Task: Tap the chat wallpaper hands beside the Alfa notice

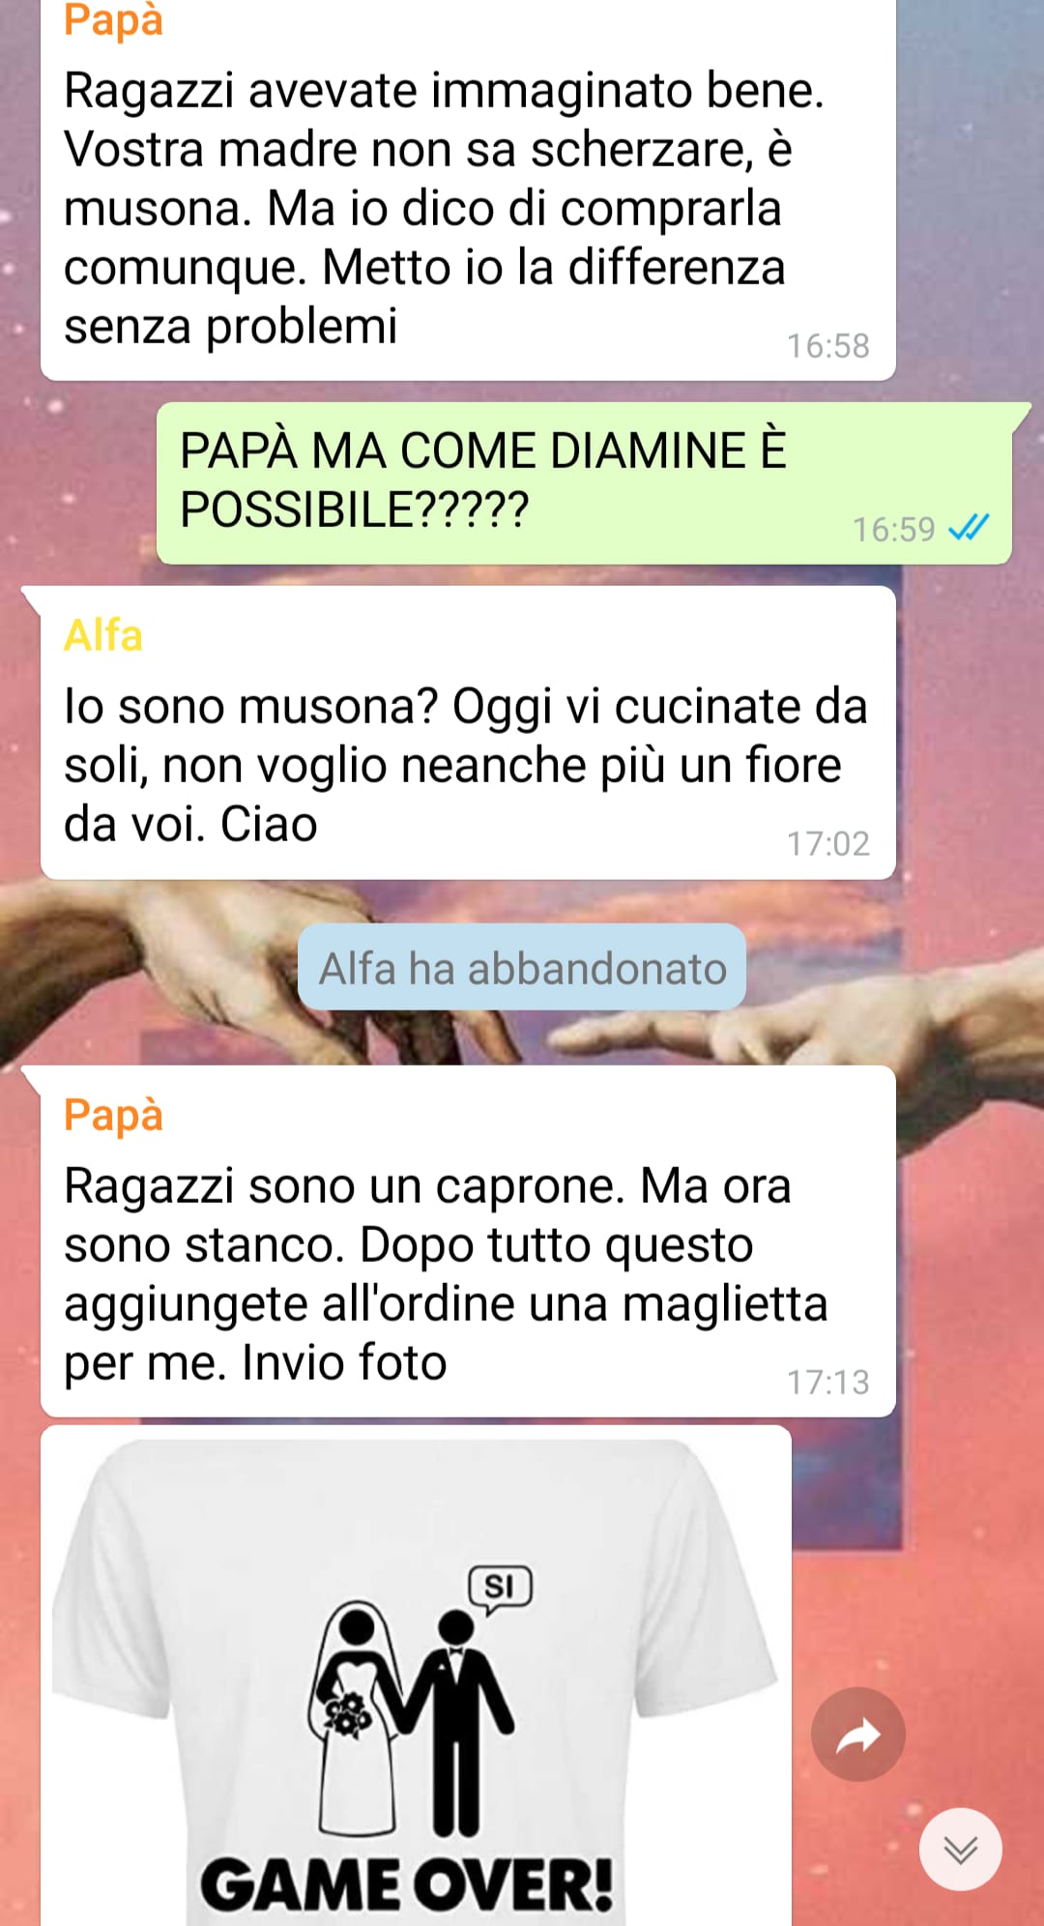Action: coord(145,967)
